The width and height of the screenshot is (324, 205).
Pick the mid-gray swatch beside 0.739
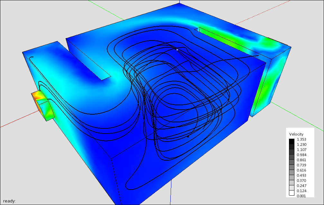(x=292, y=167)
